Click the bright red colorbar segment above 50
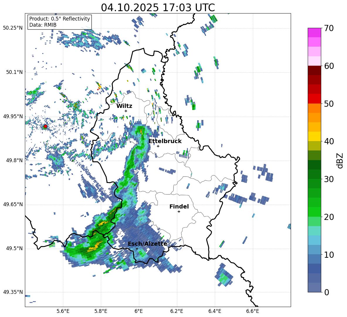Viewport: 347px width, 317px height. point(314,99)
